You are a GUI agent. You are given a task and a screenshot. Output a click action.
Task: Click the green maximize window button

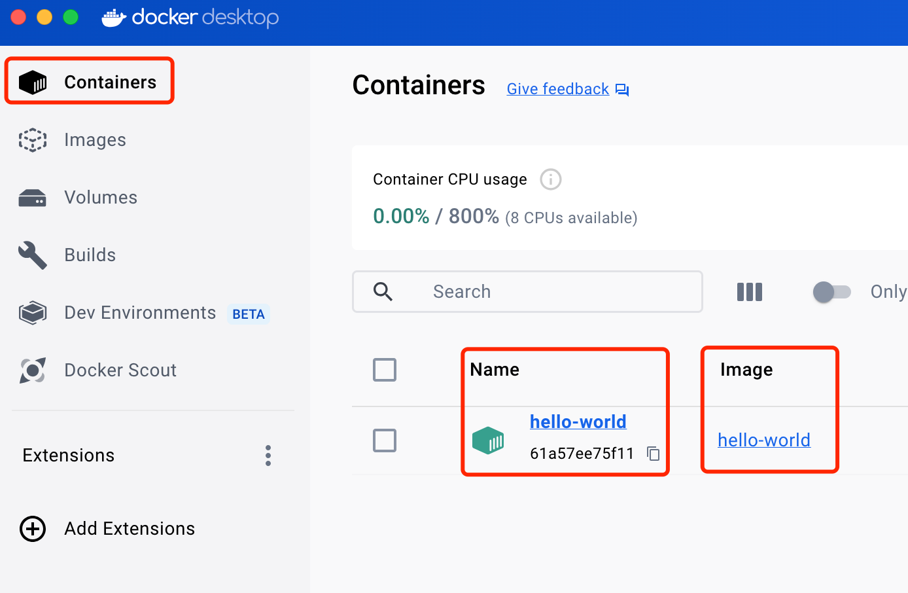coord(71,17)
